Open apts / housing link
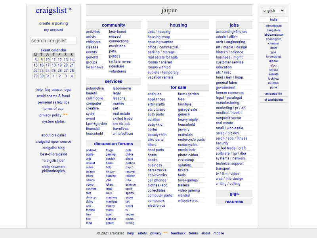This screenshot has height=238, width=317. (x=159, y=32)
